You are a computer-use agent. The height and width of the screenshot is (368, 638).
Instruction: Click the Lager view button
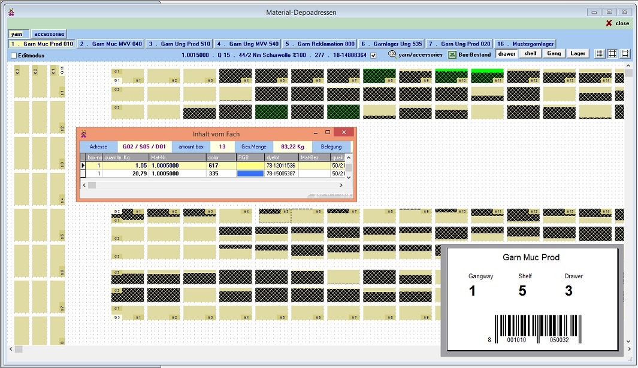pos(578,53)
